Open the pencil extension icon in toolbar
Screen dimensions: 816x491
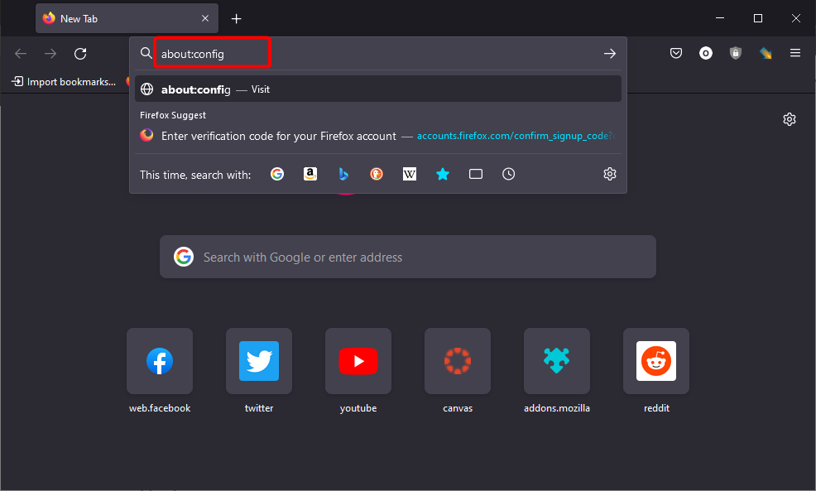tap(766, 53)
